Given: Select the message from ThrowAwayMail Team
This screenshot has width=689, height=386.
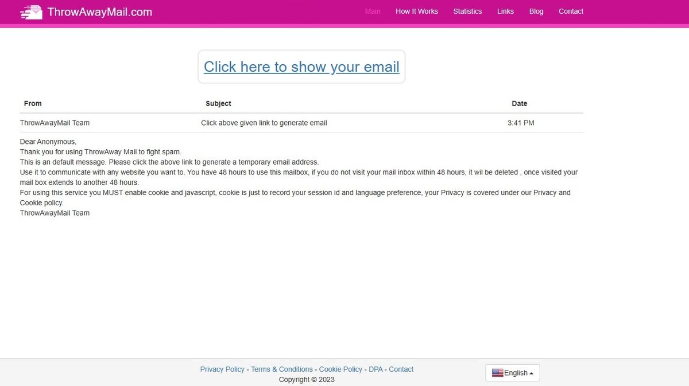Looking at the screenshot, I should [x=55, y=122].
